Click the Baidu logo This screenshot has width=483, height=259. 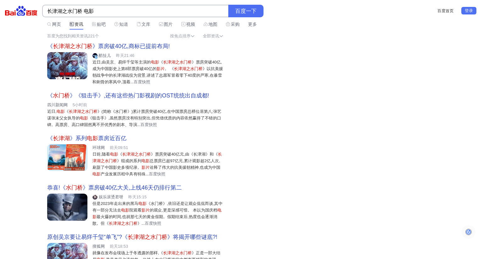point(21,11)
